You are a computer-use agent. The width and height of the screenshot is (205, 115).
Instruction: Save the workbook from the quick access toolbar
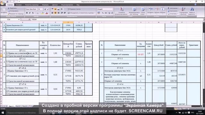tap(7, 2)
